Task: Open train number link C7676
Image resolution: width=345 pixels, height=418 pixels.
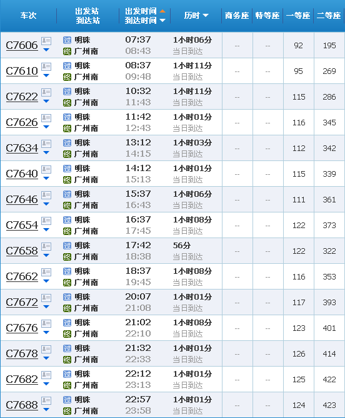Action: (x=22, y=328)
